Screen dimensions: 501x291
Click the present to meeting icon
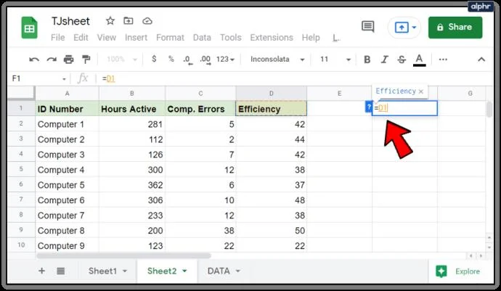(x=402, y=28)
